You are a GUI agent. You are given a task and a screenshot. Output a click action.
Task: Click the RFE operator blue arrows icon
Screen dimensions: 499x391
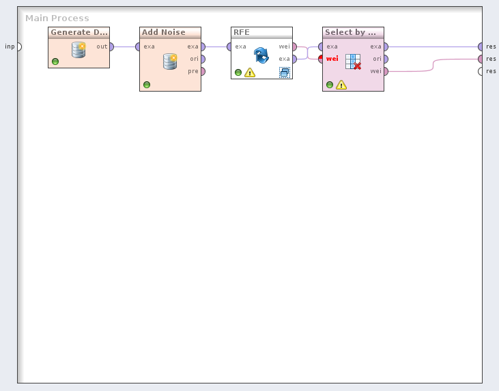261,55
